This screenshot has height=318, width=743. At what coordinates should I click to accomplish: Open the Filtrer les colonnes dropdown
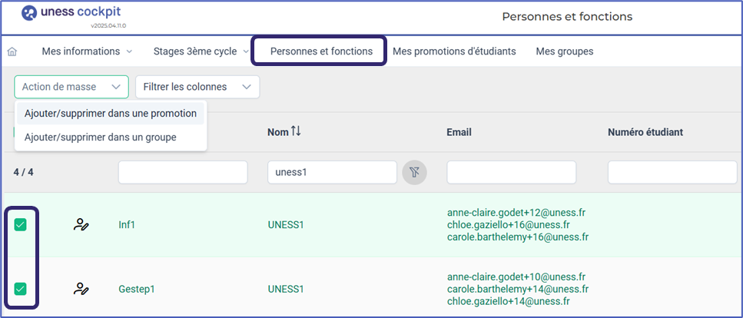(x=197, y=87)
